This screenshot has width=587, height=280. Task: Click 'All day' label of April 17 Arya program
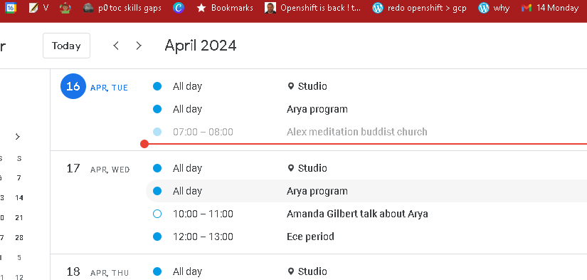[187, 191]
